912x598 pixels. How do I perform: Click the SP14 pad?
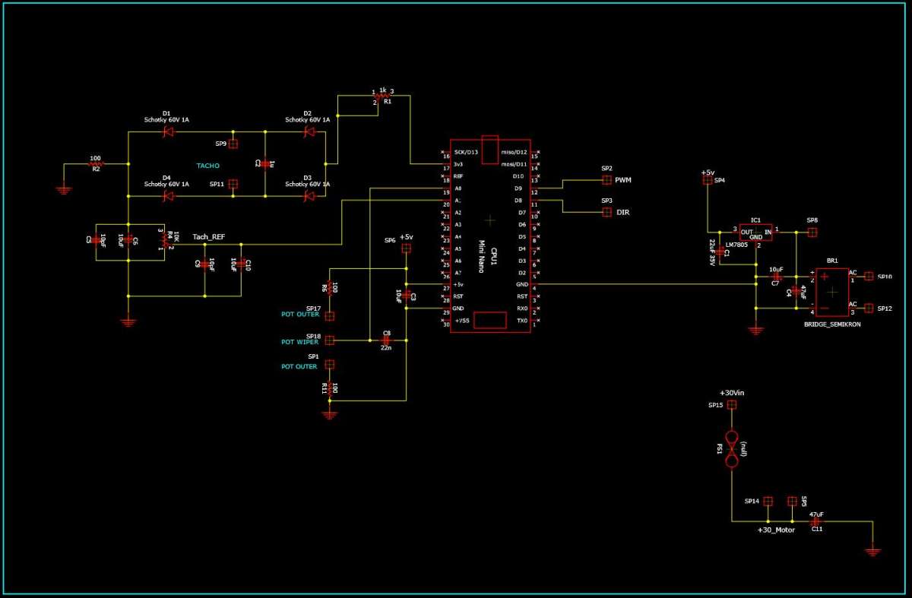click(768, 501)
